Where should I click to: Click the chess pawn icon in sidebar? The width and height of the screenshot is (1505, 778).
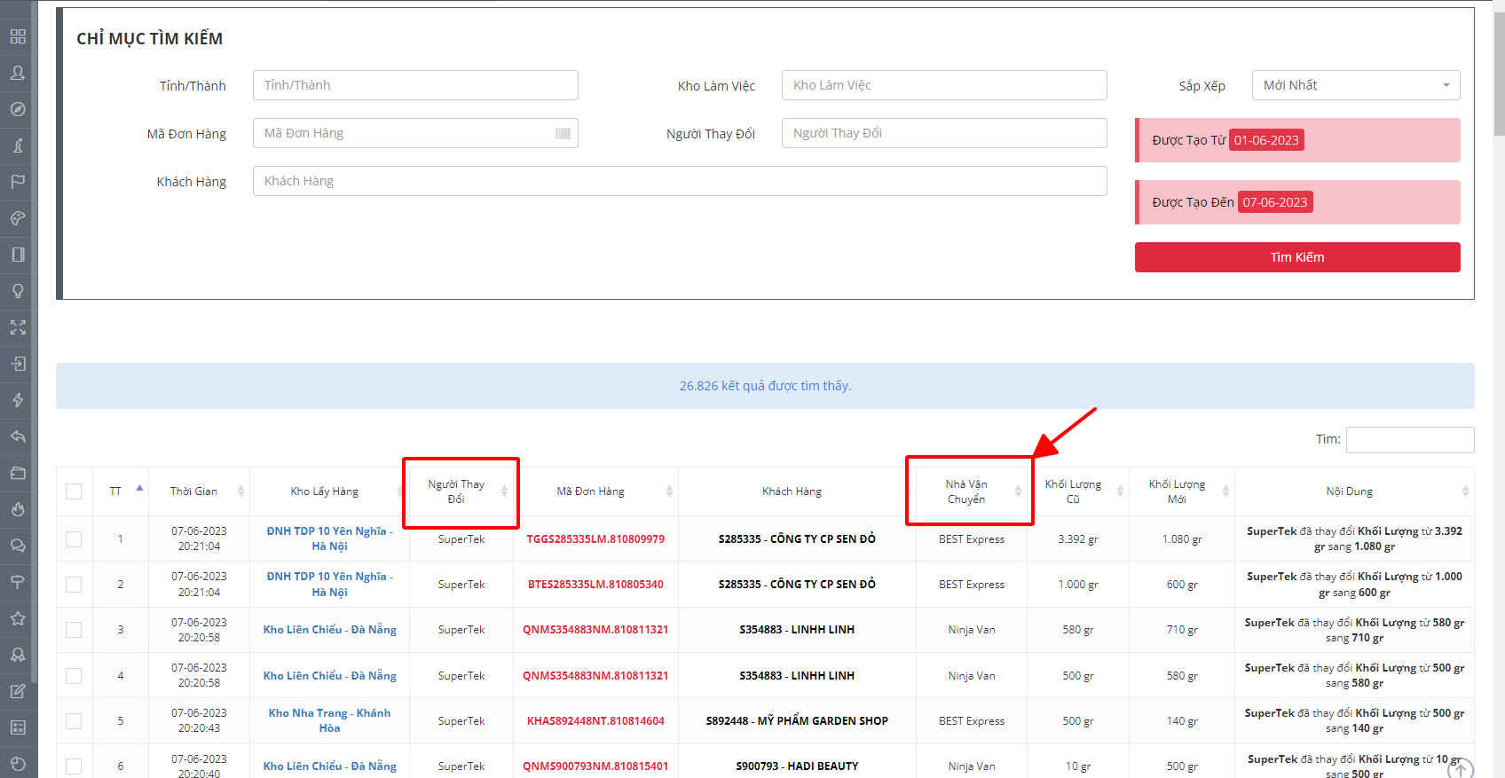tap(18, 145)
